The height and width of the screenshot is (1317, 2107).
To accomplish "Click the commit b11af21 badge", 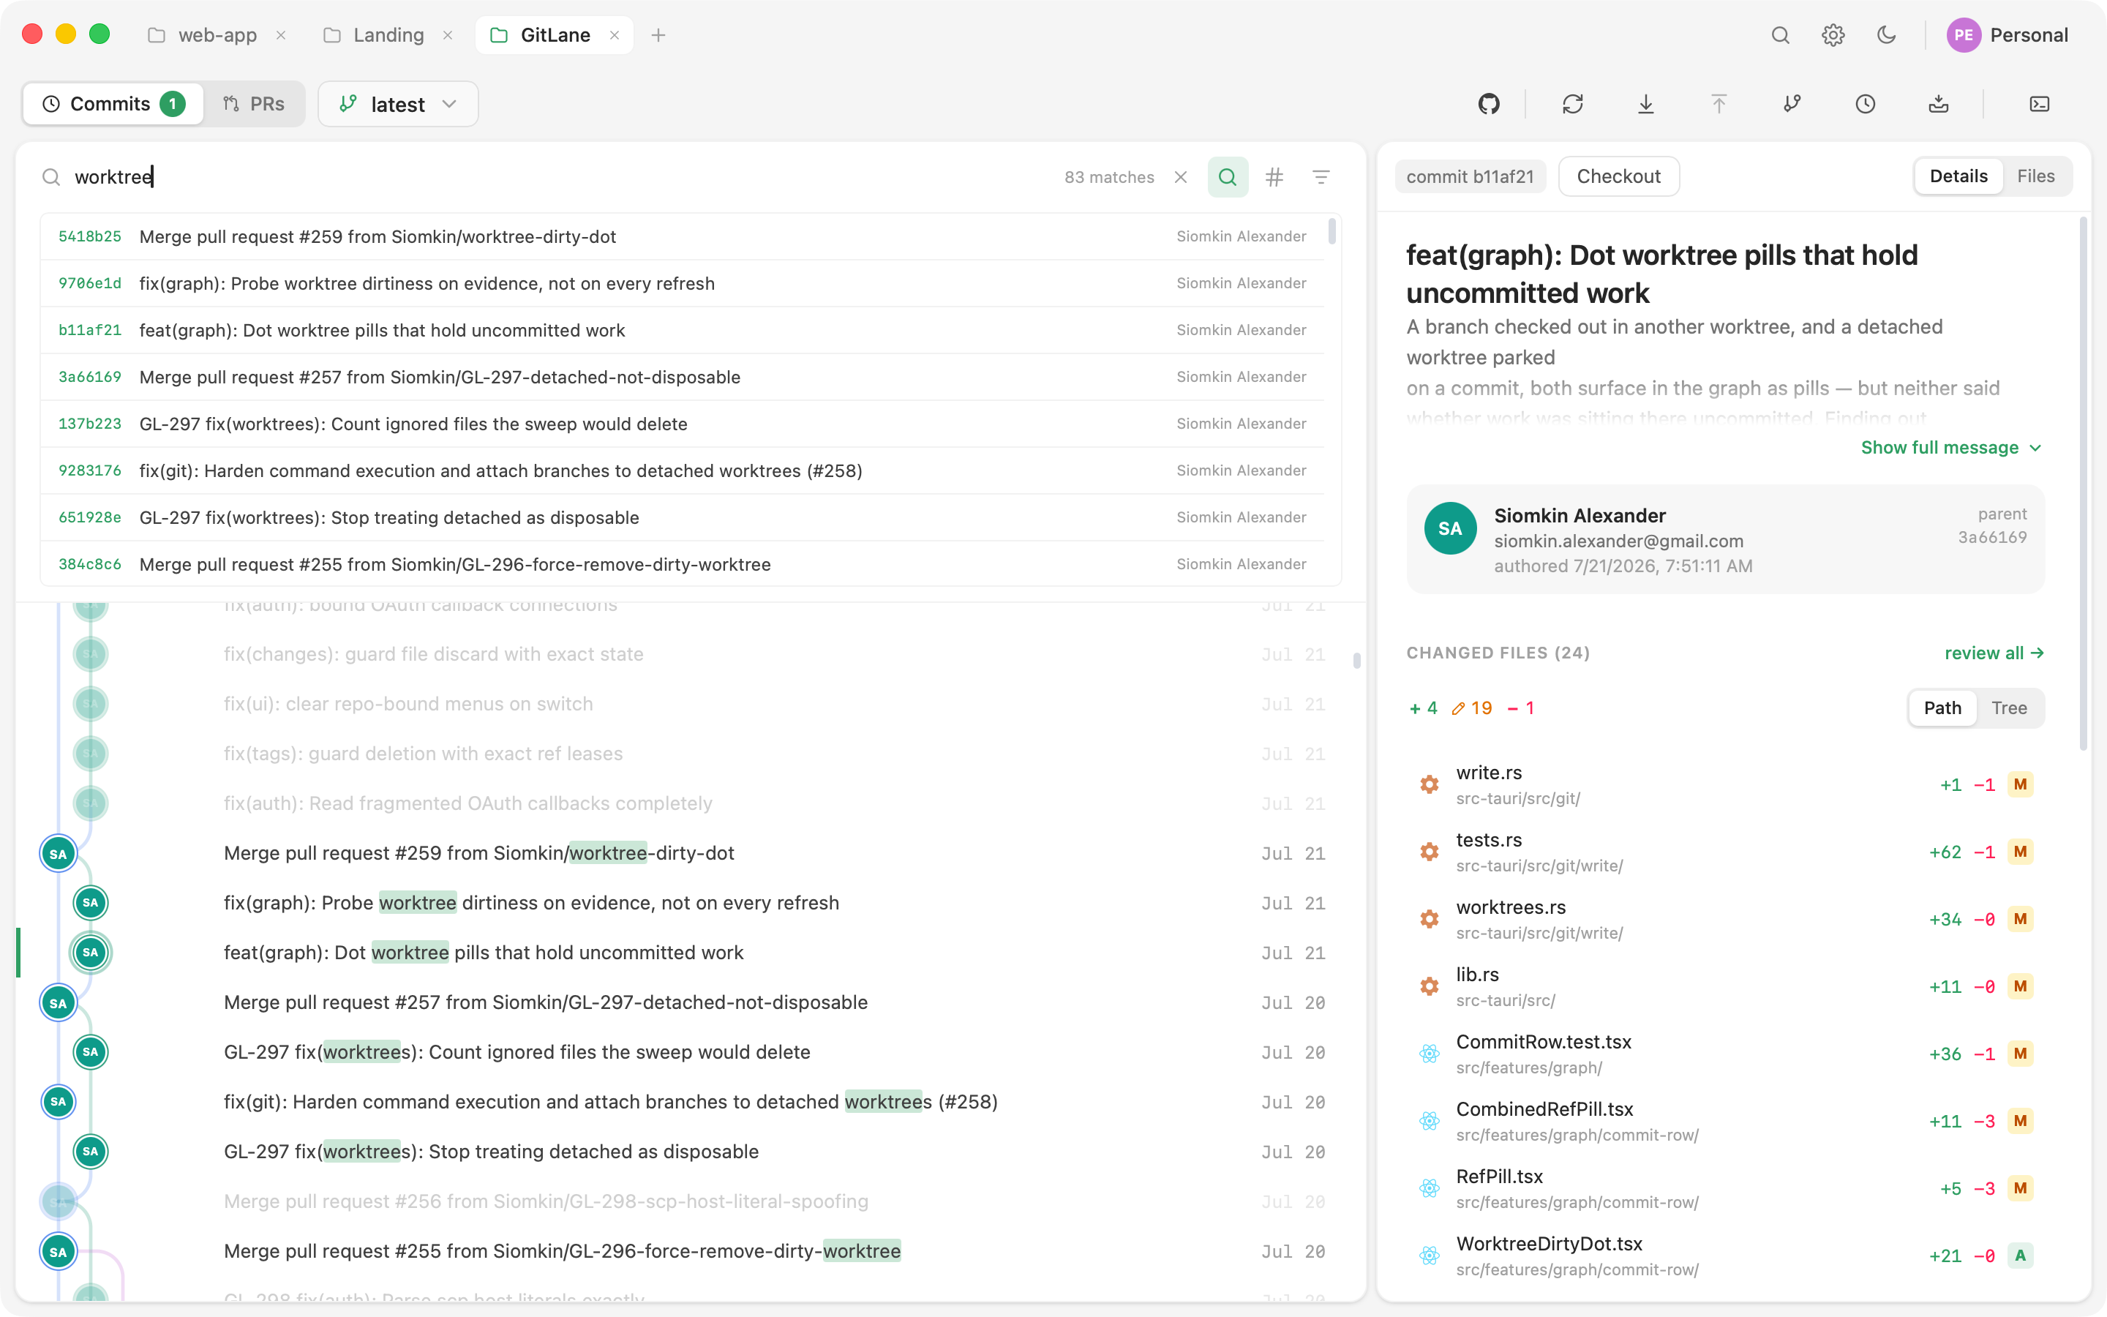I will coord(1470,176).
